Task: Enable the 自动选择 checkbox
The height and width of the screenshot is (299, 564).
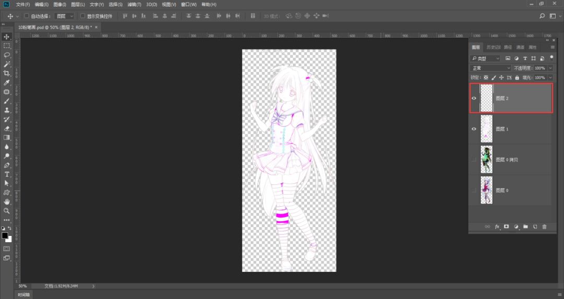Action: 27,16
